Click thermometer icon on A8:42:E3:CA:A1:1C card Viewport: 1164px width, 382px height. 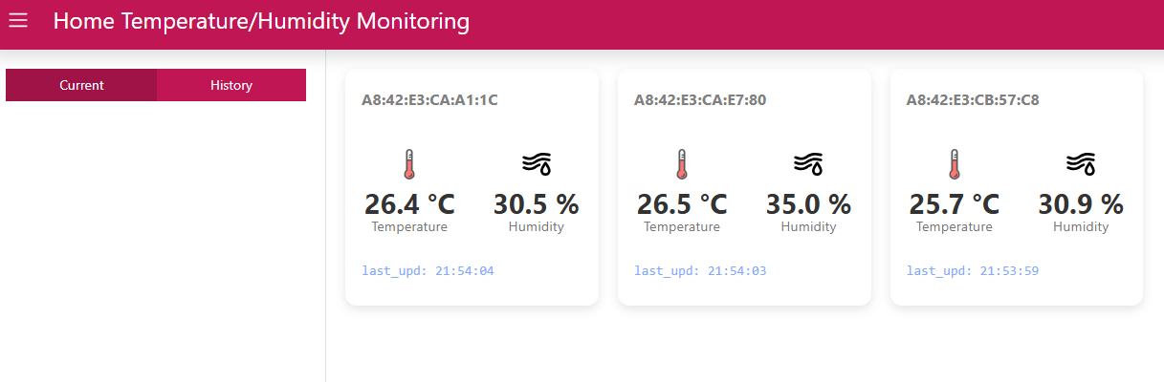(x=409, y=164)
